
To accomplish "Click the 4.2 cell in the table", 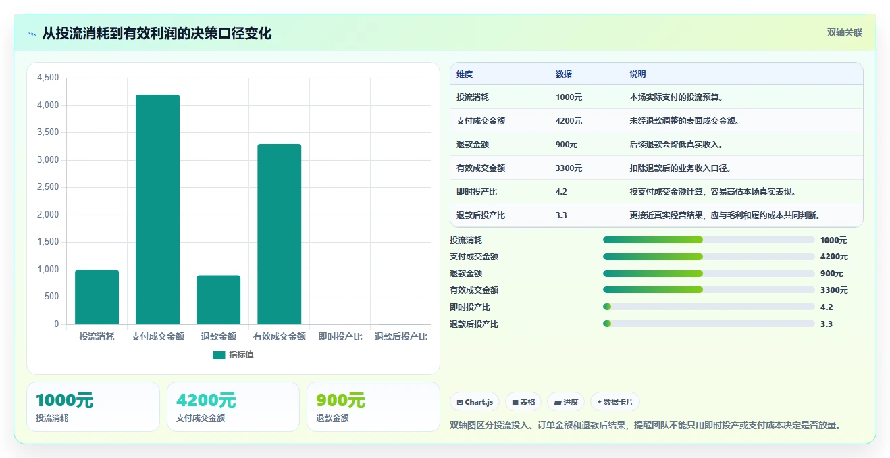I will [561, 192].
